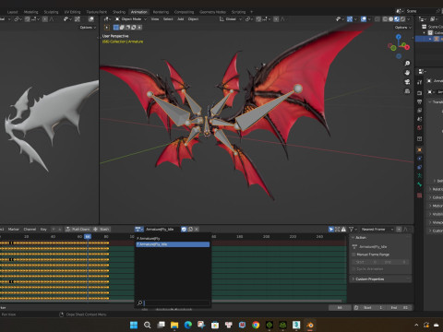Screen dimensions: 443x332
Task: Open the Object Constraints properties tab icon
Action: pyautogui.click(x=420, y=167)
